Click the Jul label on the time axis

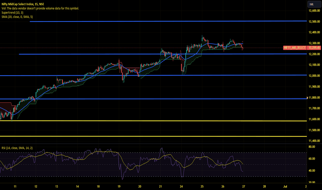(285, 187)
